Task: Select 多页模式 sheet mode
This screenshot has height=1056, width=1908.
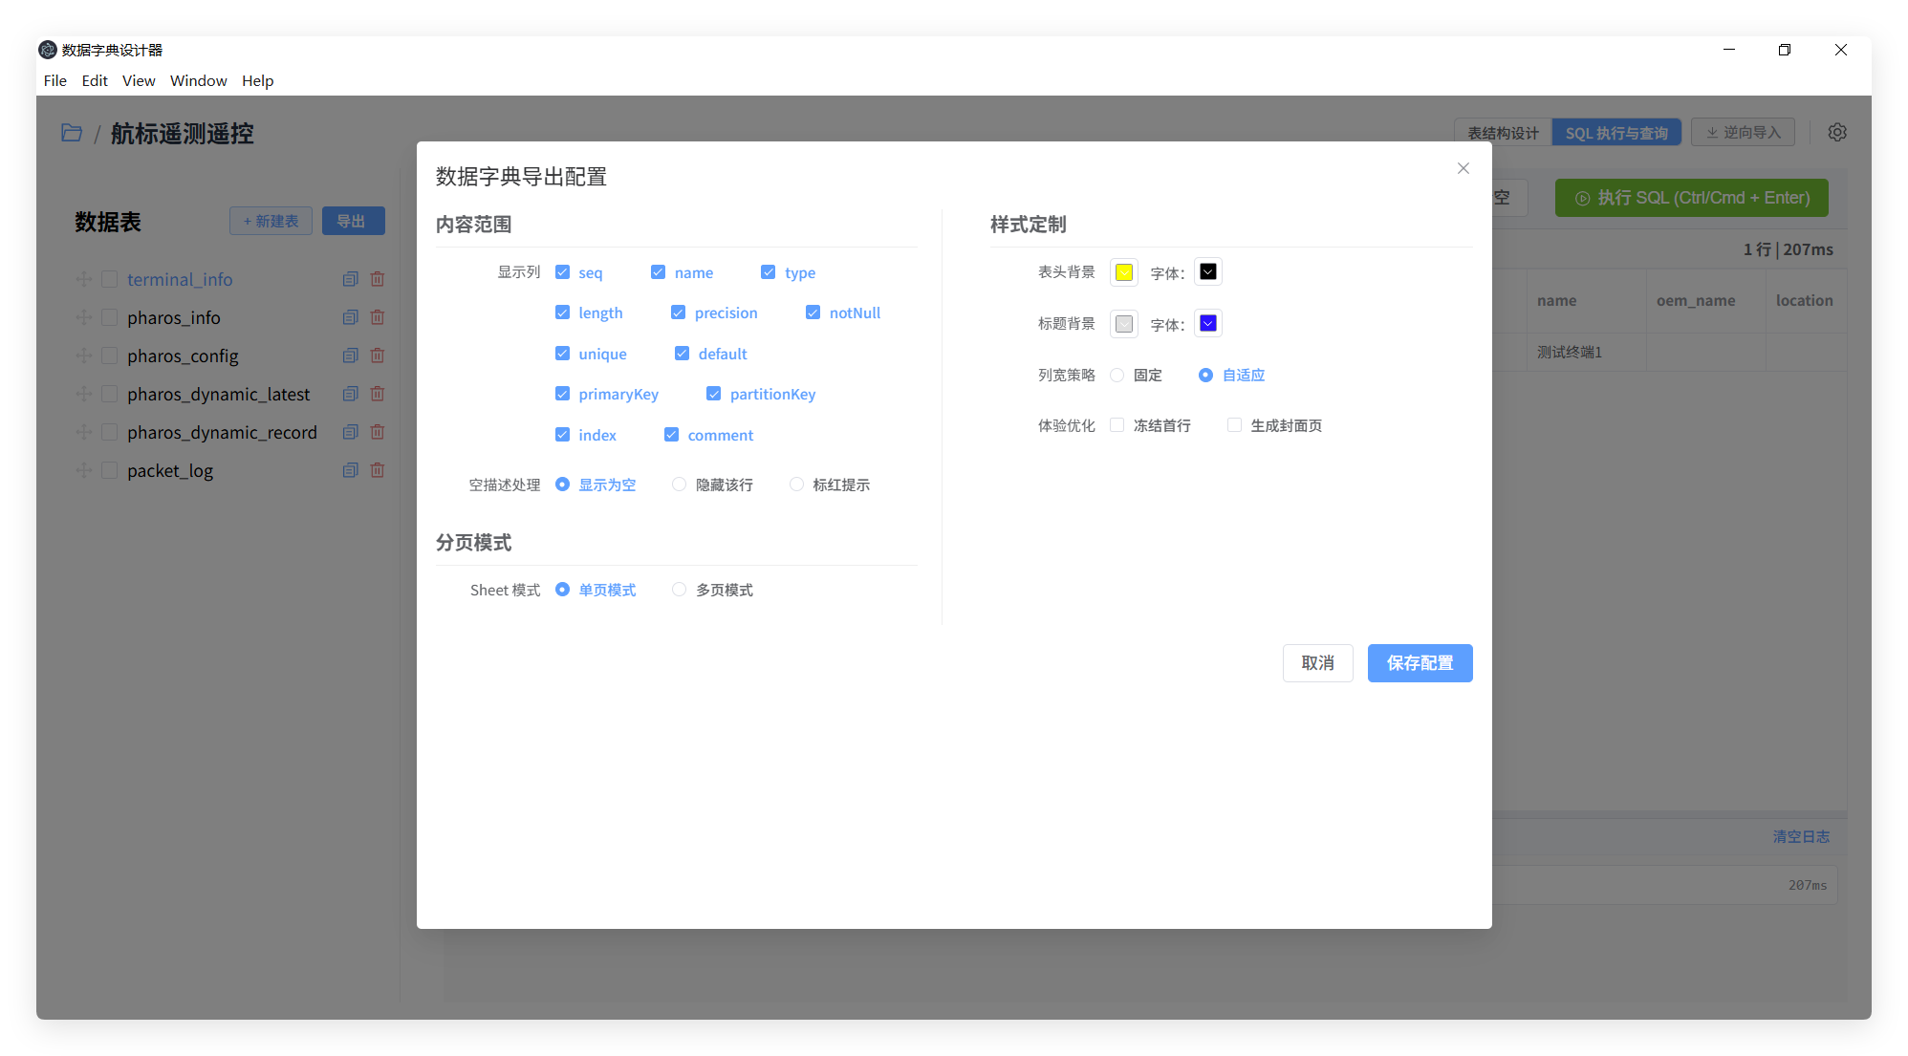Action: click(679, 590)
